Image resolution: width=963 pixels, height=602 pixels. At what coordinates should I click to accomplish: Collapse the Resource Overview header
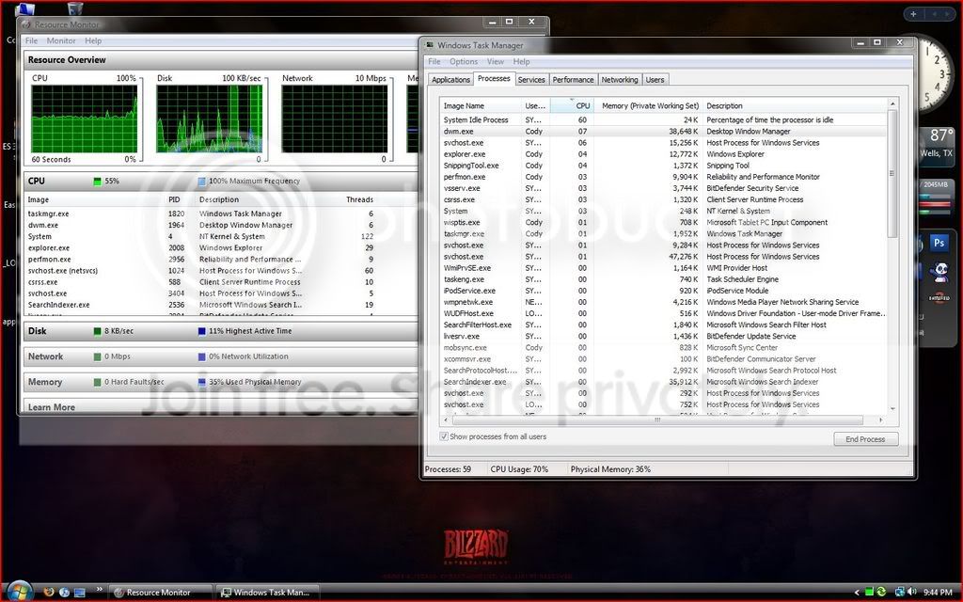coord(221,59)
